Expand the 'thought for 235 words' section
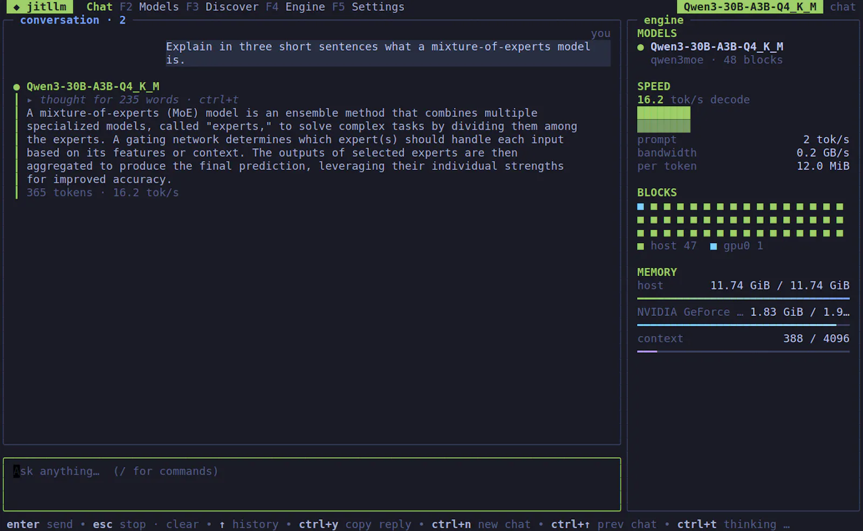Viewport: 863px width, 531px height. tap(133, 100)
